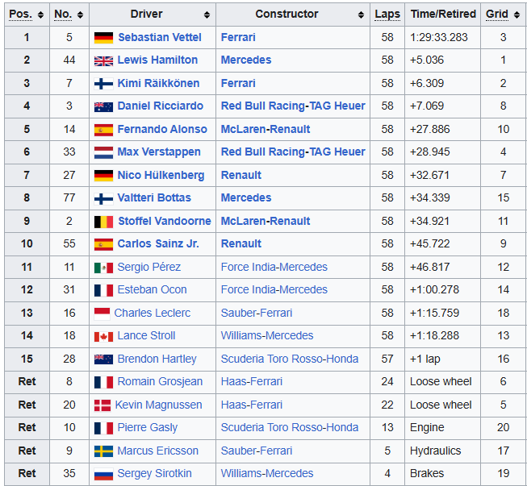Open Lewis Hamilton driver link
Screen dimensions: 527x486
[x=157, y=60]
